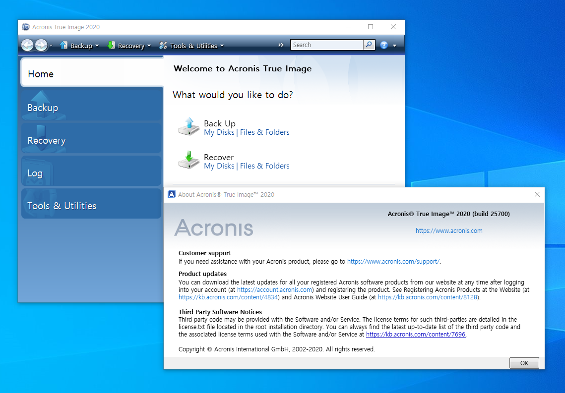Viewport: 565px width, 393px height.
Task: Click 'Third Party Software Notices' heading
Action: pos(220,312)
